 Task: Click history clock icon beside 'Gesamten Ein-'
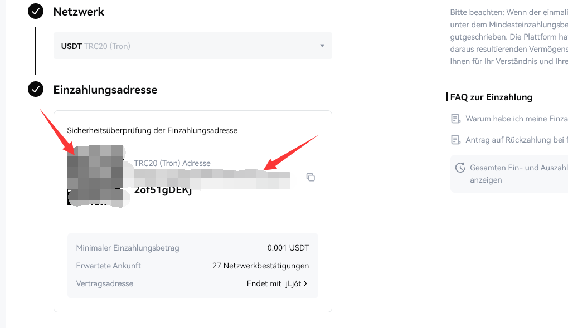(460, 168)
